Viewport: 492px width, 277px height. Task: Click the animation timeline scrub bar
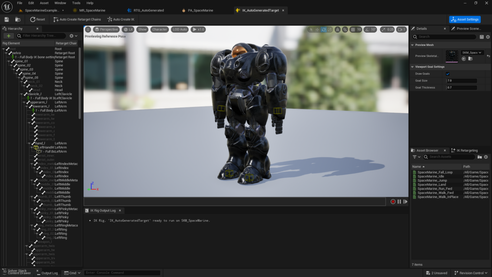point(234,201)
